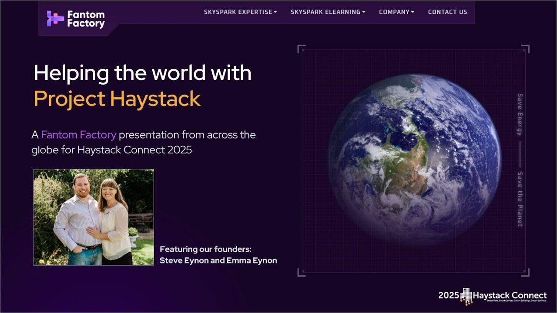The height and width of the screenshot is (313, 557).
Task: Click "Featuring our founders:" caption
Action: [x=205, y=250]
